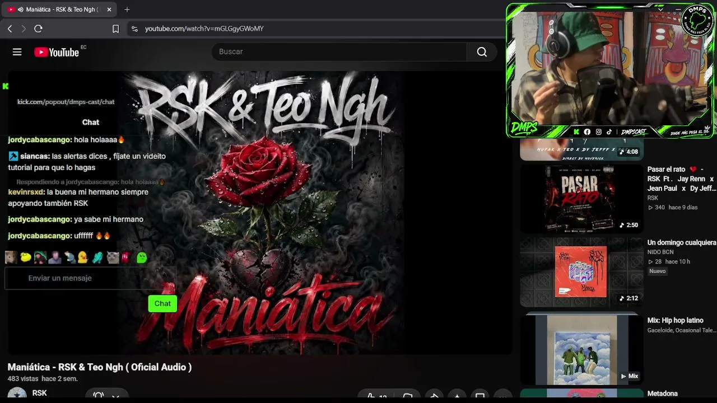Pick the gray cat emote
The height and width of the screenshot is (403, 717).
[113, 257]
